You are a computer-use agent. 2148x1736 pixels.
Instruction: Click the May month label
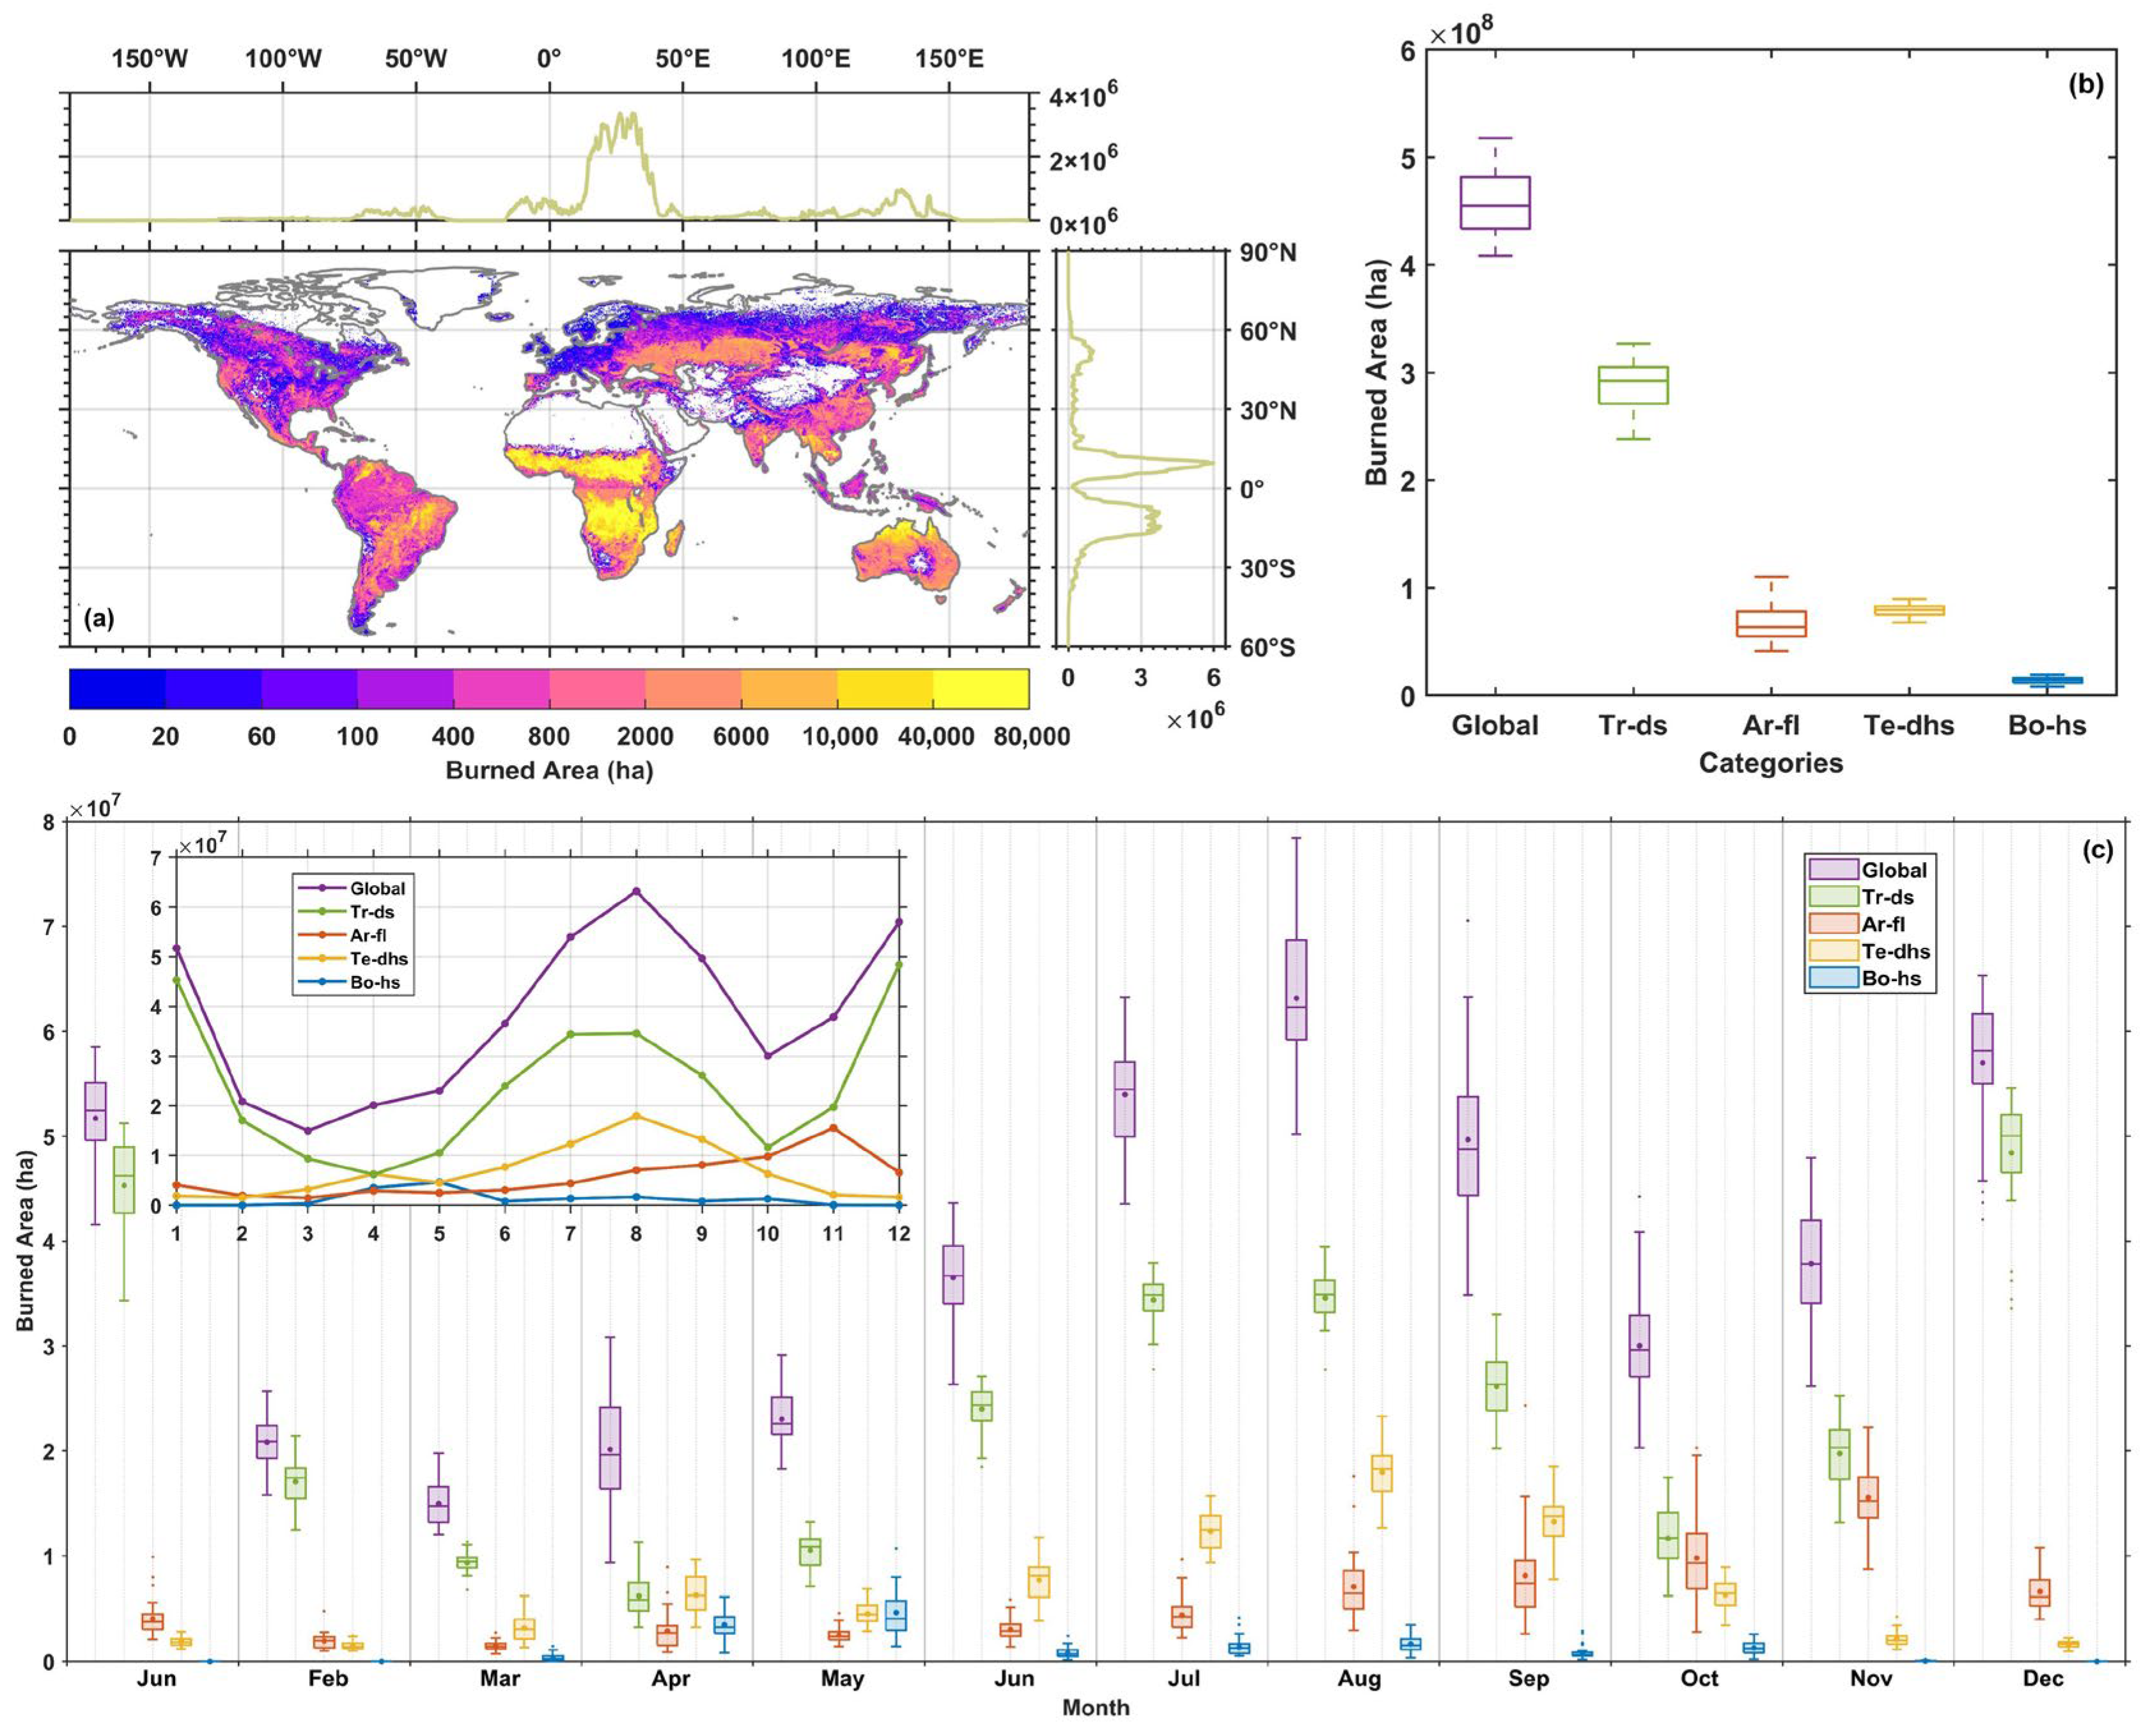(842, 1679)
